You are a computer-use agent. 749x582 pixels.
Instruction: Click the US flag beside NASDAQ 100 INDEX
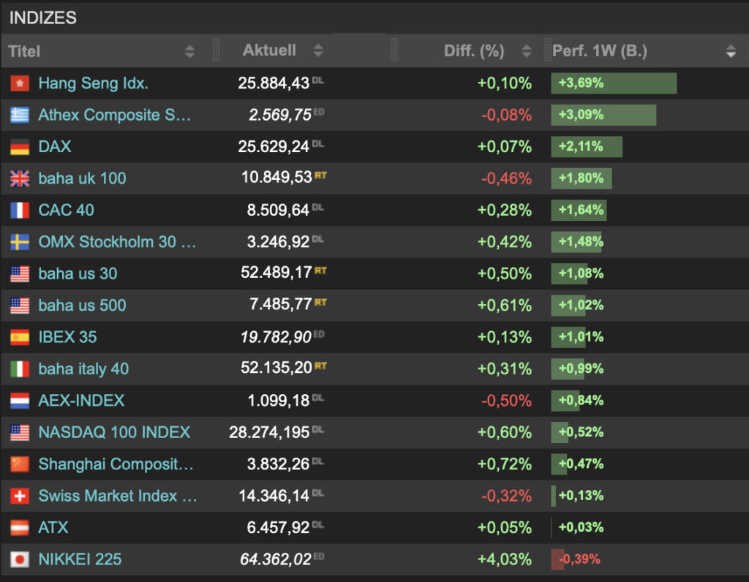[20, 433]
